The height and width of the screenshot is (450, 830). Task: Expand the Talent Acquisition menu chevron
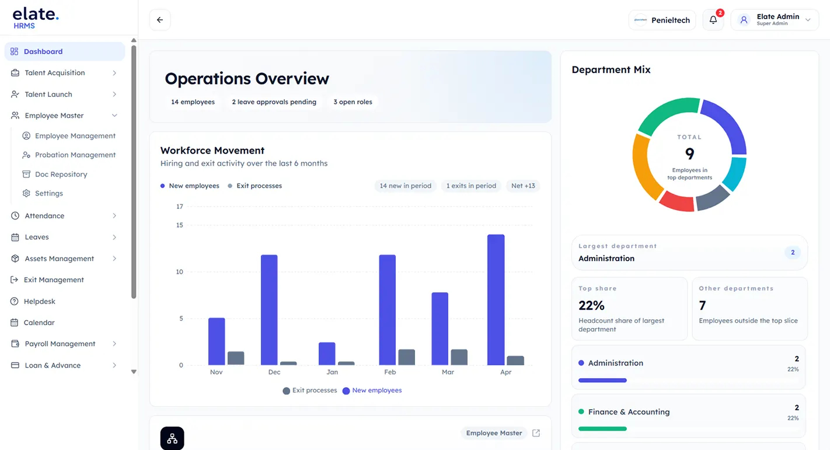[114, 73]
